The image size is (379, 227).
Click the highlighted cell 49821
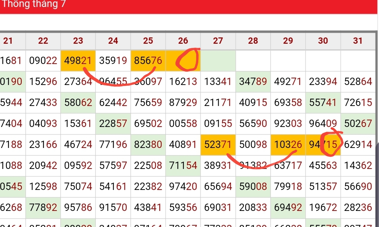78,61
